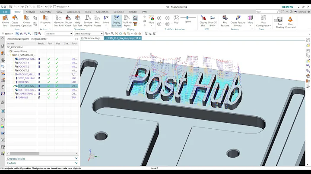Maximize the Operation Navigator panel
The height and width of the screenshot is (174, 311).
(76, 39)
